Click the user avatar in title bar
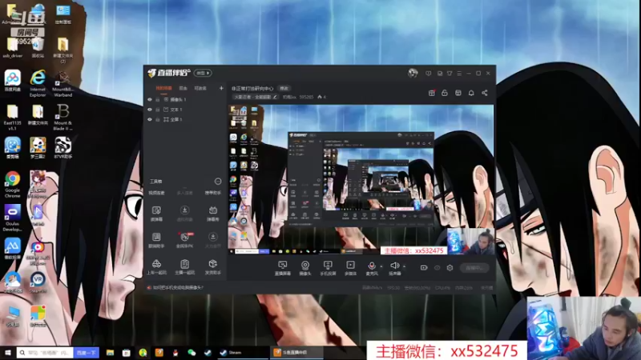Viewport: 641px width, 360px height. [x=413, y=73]
